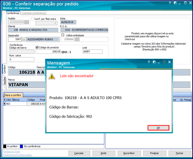Sort by Código column header in grid
Screen dimensions: 193x159
pos(33,100)
